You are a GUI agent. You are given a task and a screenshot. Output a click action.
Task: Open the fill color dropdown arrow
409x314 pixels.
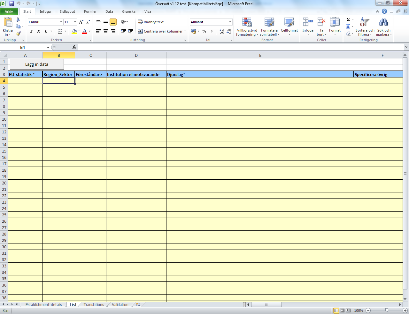[79, 31]
